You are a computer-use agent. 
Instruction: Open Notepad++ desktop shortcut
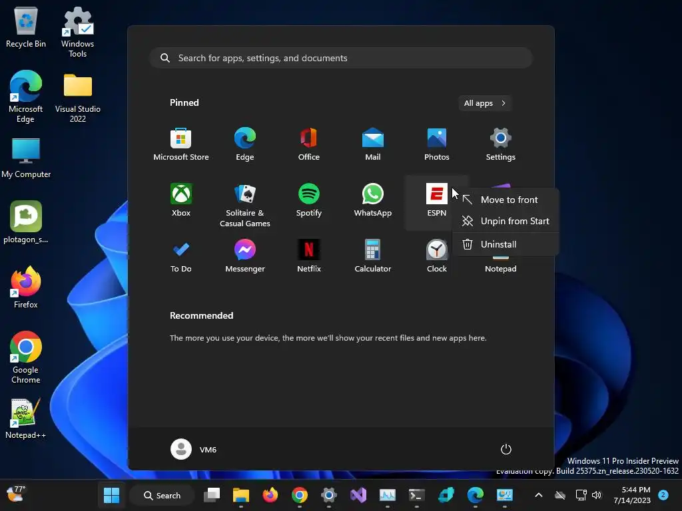coord(26,418)
